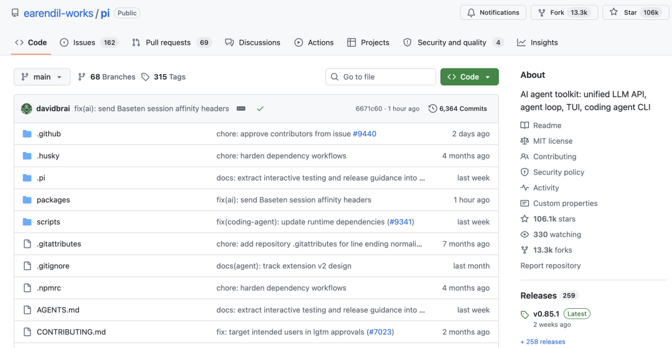This screenshot has height=348, width=672.
Task: Open the Insights tab
Action: point(538,42)
